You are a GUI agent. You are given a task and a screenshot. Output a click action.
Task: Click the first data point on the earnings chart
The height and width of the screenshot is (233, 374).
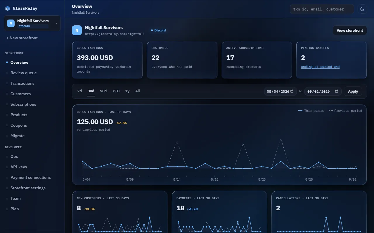point(83,161)
